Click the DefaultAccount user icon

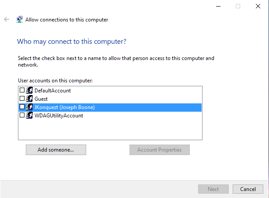click(x=30, y=90)
